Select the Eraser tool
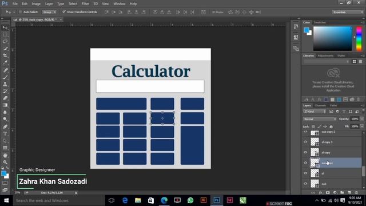Viewport: 366px width, 206px height. 5,98
